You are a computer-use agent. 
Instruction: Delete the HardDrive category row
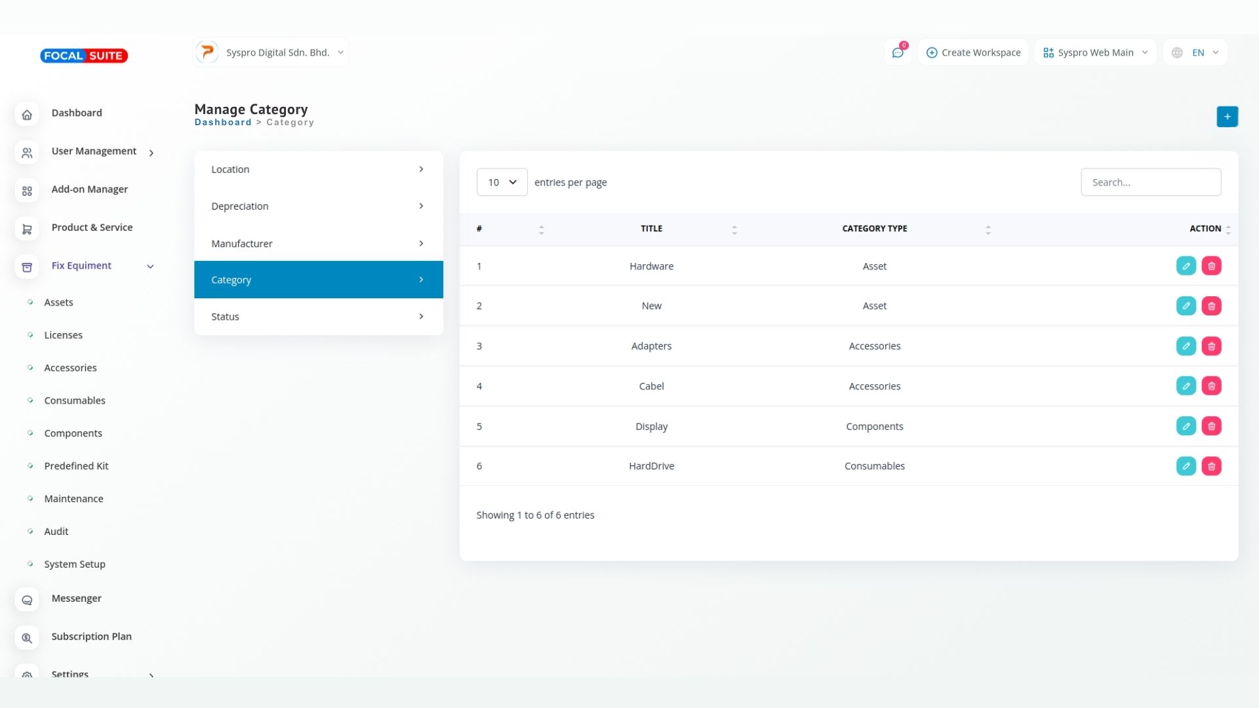click(1211, 466)
